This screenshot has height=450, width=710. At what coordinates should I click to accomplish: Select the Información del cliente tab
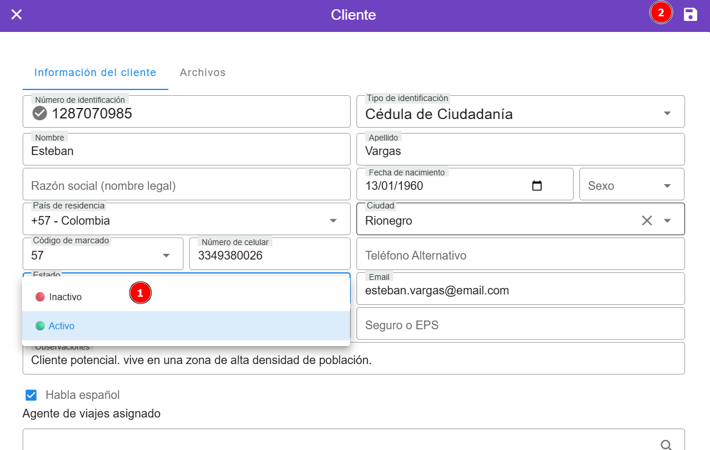click(95, 73)
